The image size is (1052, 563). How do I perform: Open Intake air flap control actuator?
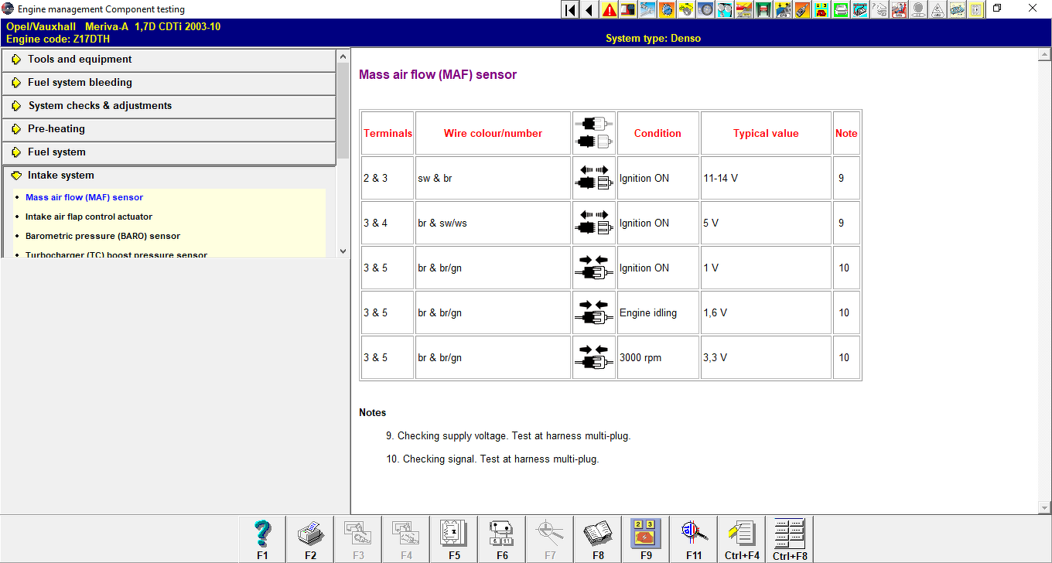coord(89,217)
